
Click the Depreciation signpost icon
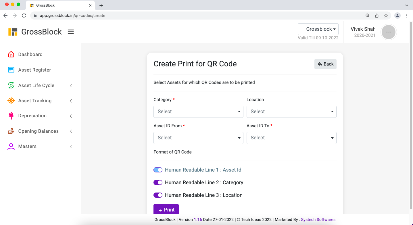[x=11, y=116]
